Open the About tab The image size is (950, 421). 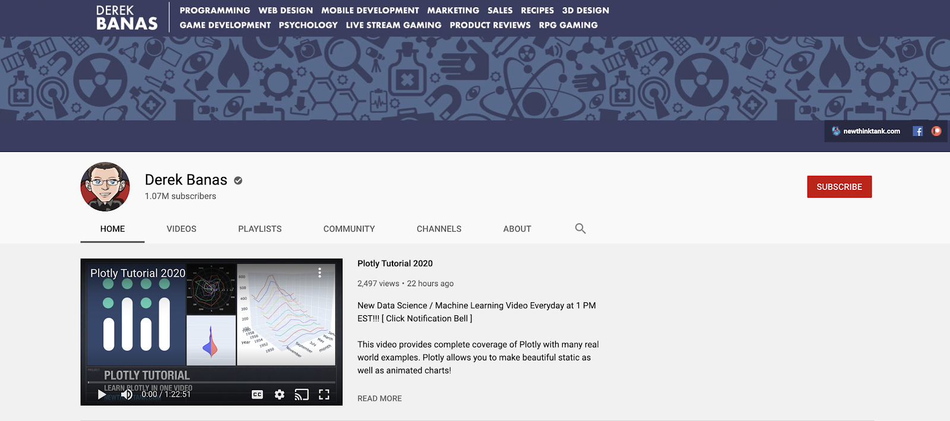(x=517, y=229)
